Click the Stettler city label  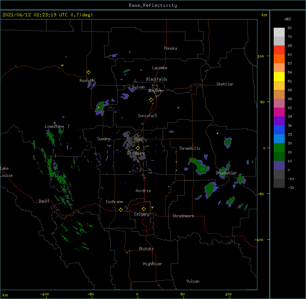pos(225,84)
